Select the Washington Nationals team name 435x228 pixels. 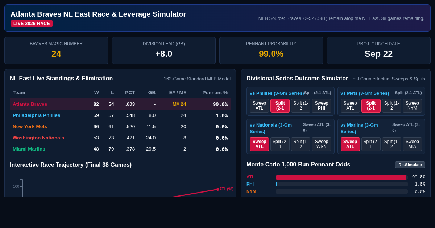pos(38,138)
